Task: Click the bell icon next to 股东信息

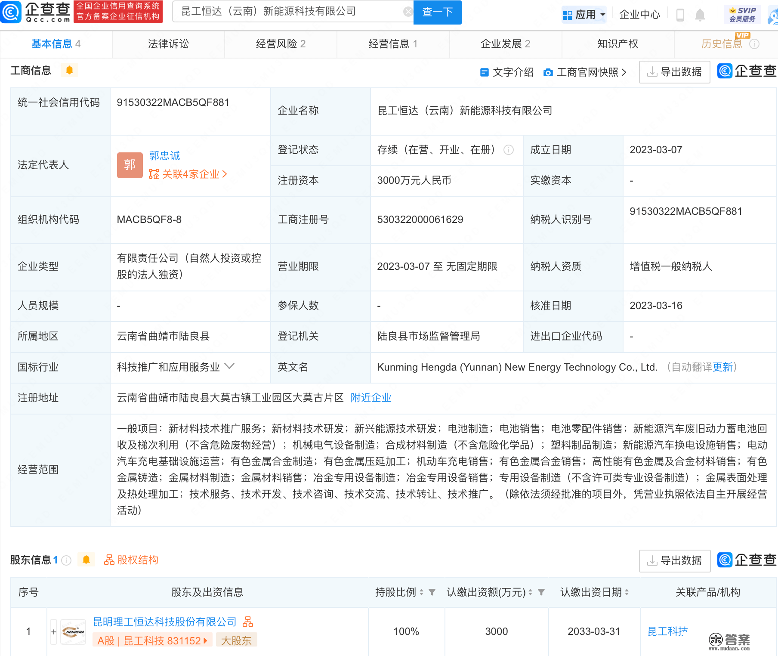Action: [x=86, y=560]
